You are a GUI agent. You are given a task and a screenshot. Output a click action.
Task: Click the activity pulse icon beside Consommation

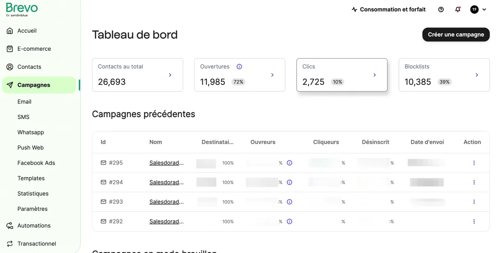coord(355,9)
